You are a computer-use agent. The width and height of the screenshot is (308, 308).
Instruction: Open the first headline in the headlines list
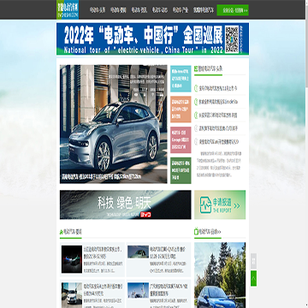click(218, 88)
